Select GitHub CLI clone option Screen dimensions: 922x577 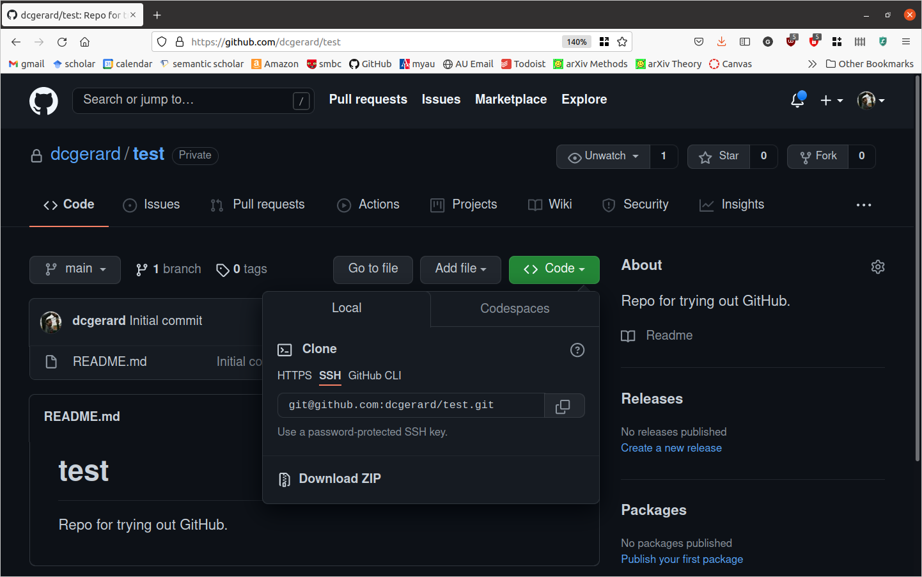pyautogui.click(x=375, y=375)
